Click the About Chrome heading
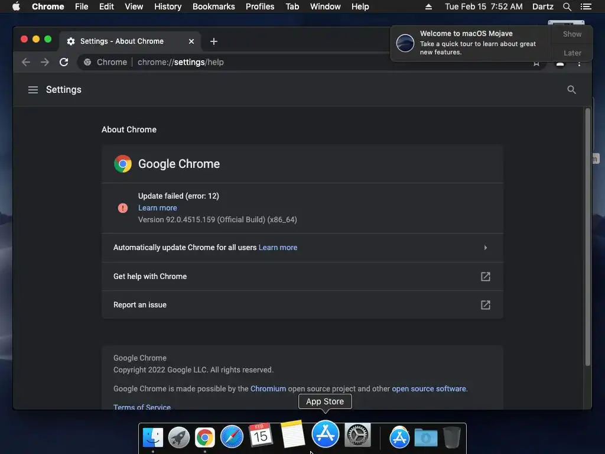605x454 pixels. pyautogui.click(x=129, y=129)
